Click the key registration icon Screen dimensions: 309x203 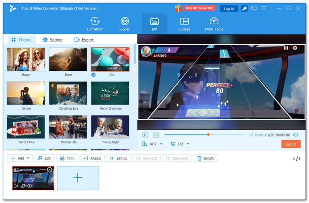[x=244, y=8]
